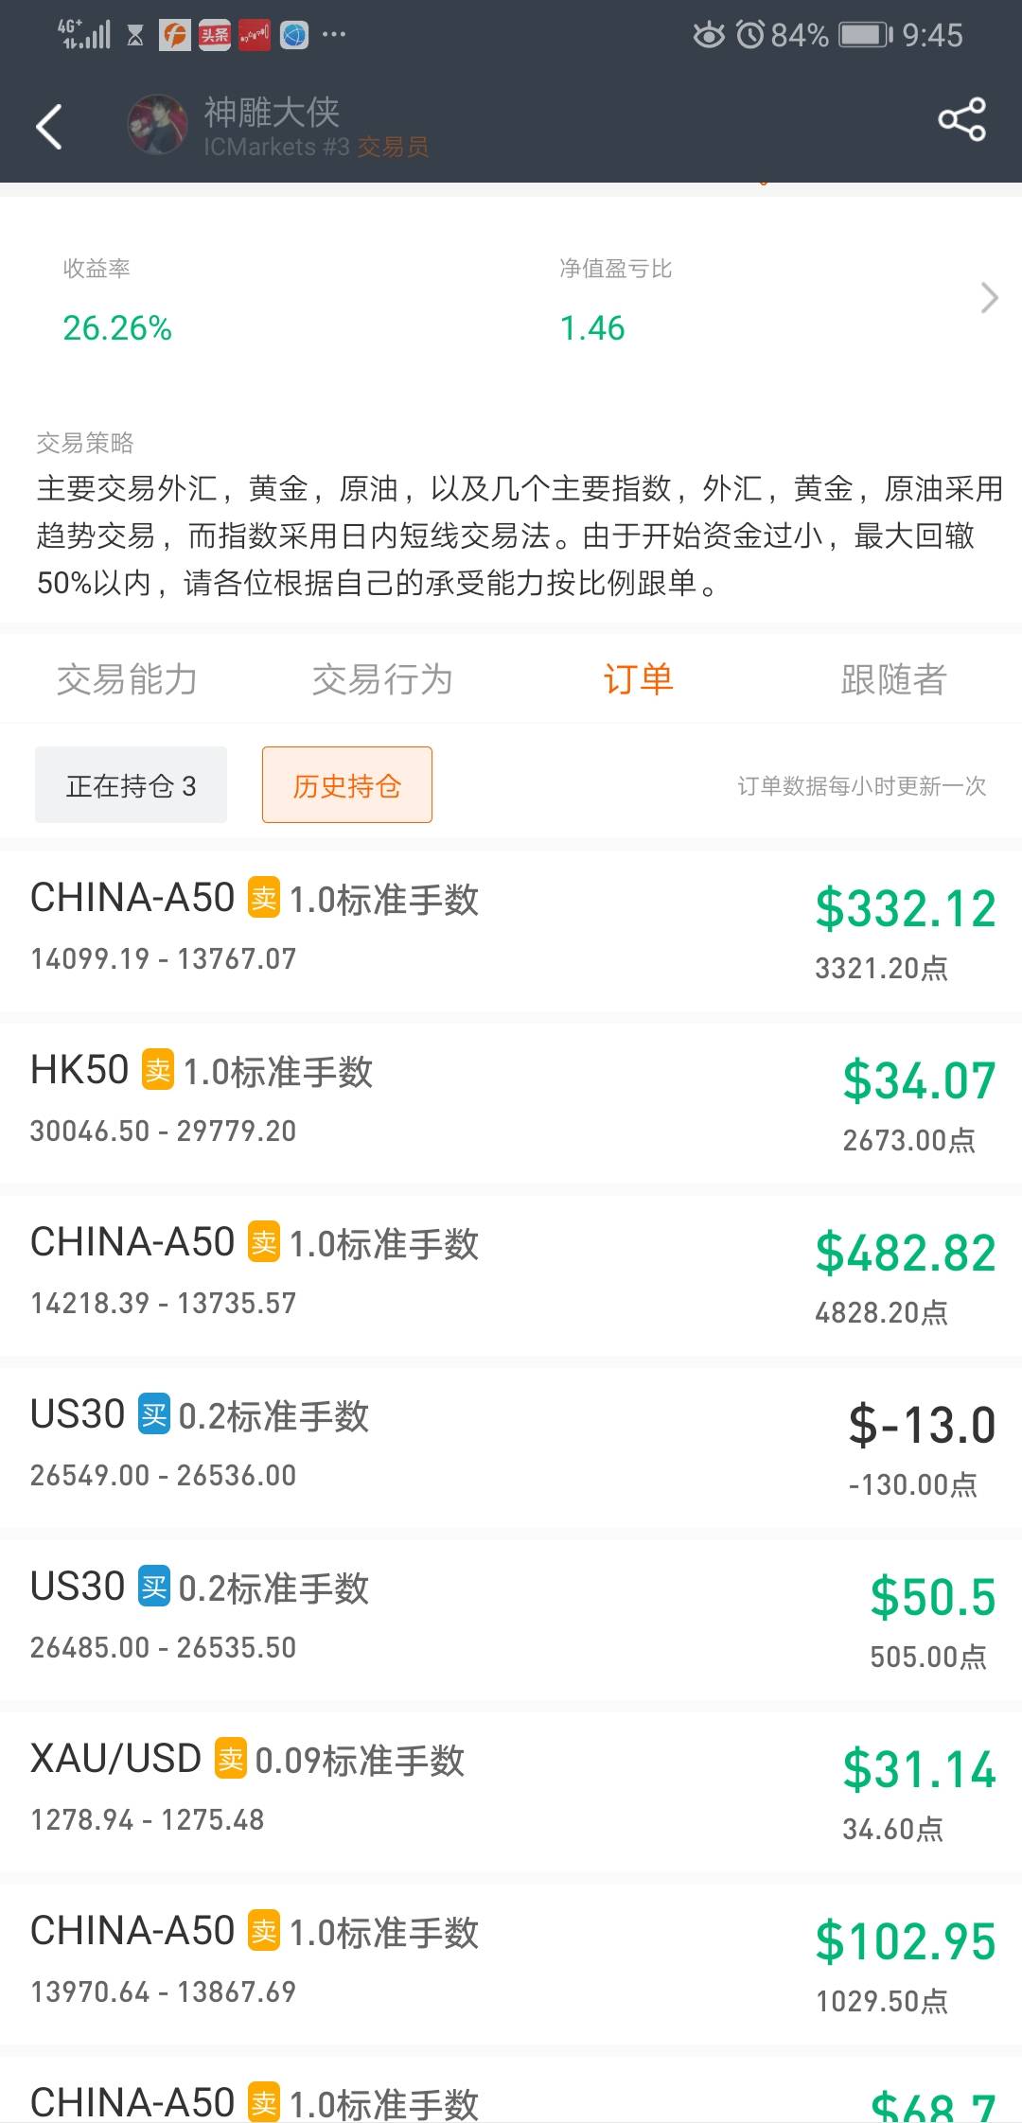Tap the share icon in header
The width and height of the screenshot is (1022, 2123).
[961, 120]
